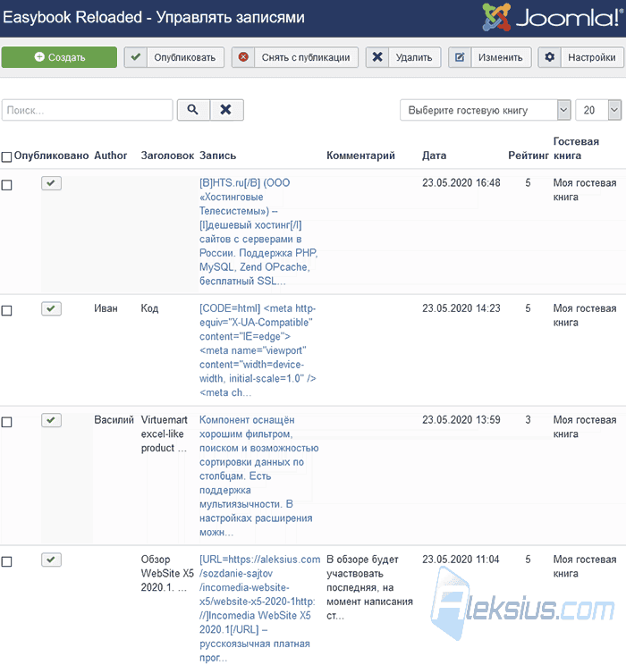
Task: Click rating 5 in Иван's row
Action: (x=528, y=308)
